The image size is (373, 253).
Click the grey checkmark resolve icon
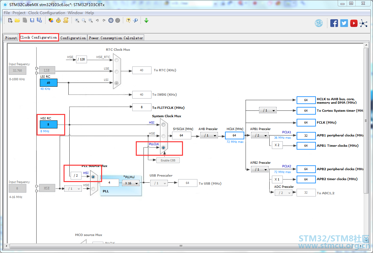(117, 21)
